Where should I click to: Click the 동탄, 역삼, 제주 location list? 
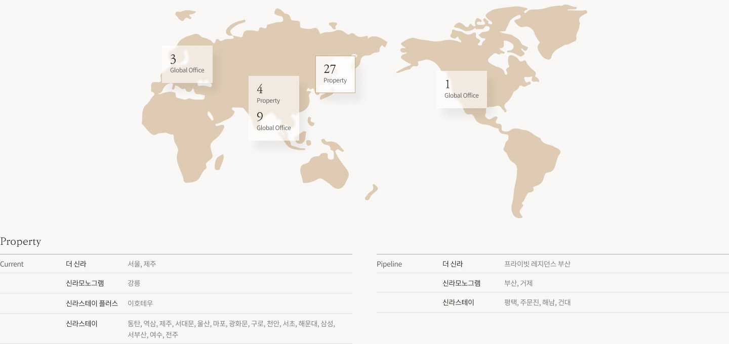(231, 329)
